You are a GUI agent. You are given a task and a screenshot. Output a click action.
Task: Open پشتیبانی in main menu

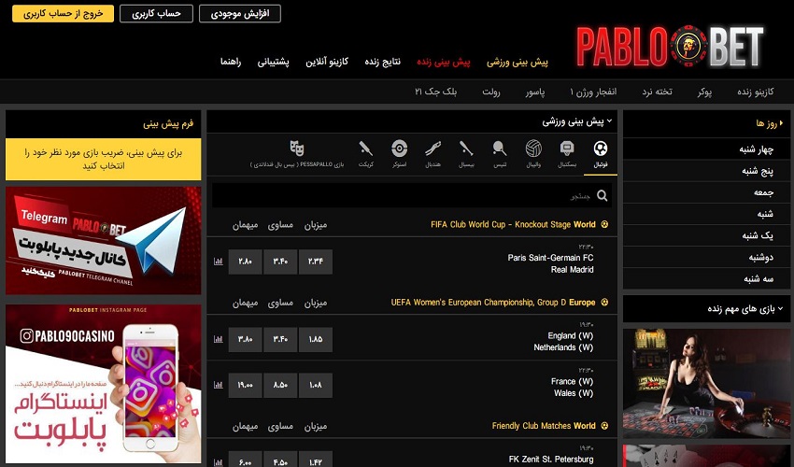tap(273, 62)
